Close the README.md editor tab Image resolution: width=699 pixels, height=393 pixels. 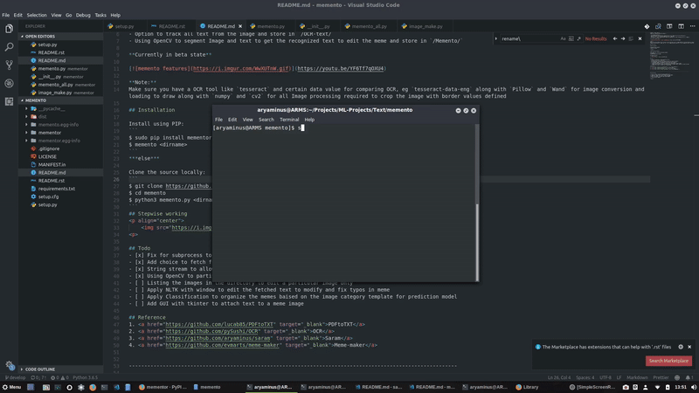(240, 26)
